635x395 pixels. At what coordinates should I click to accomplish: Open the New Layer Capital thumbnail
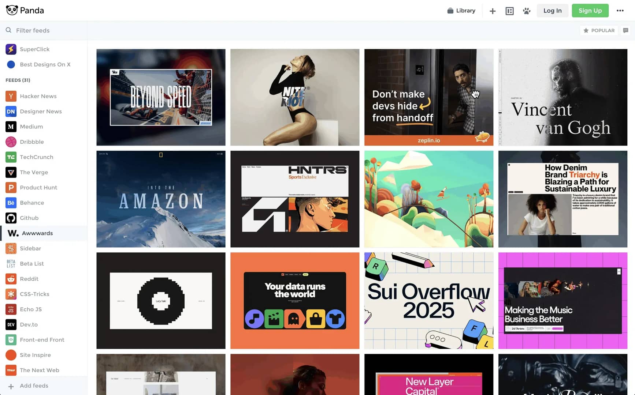coord(429,375)
